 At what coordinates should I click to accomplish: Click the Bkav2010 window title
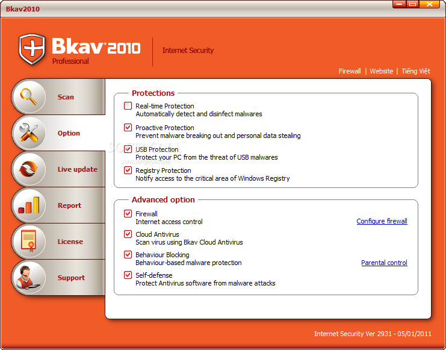coord(23,9)
